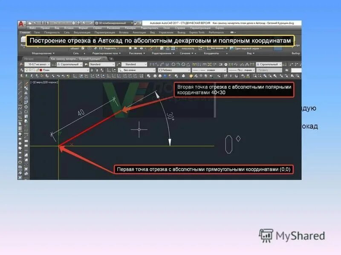Click the plus button to add a drawing tab
Viewport: 341px width, 255px height.
tap(111, 59)
